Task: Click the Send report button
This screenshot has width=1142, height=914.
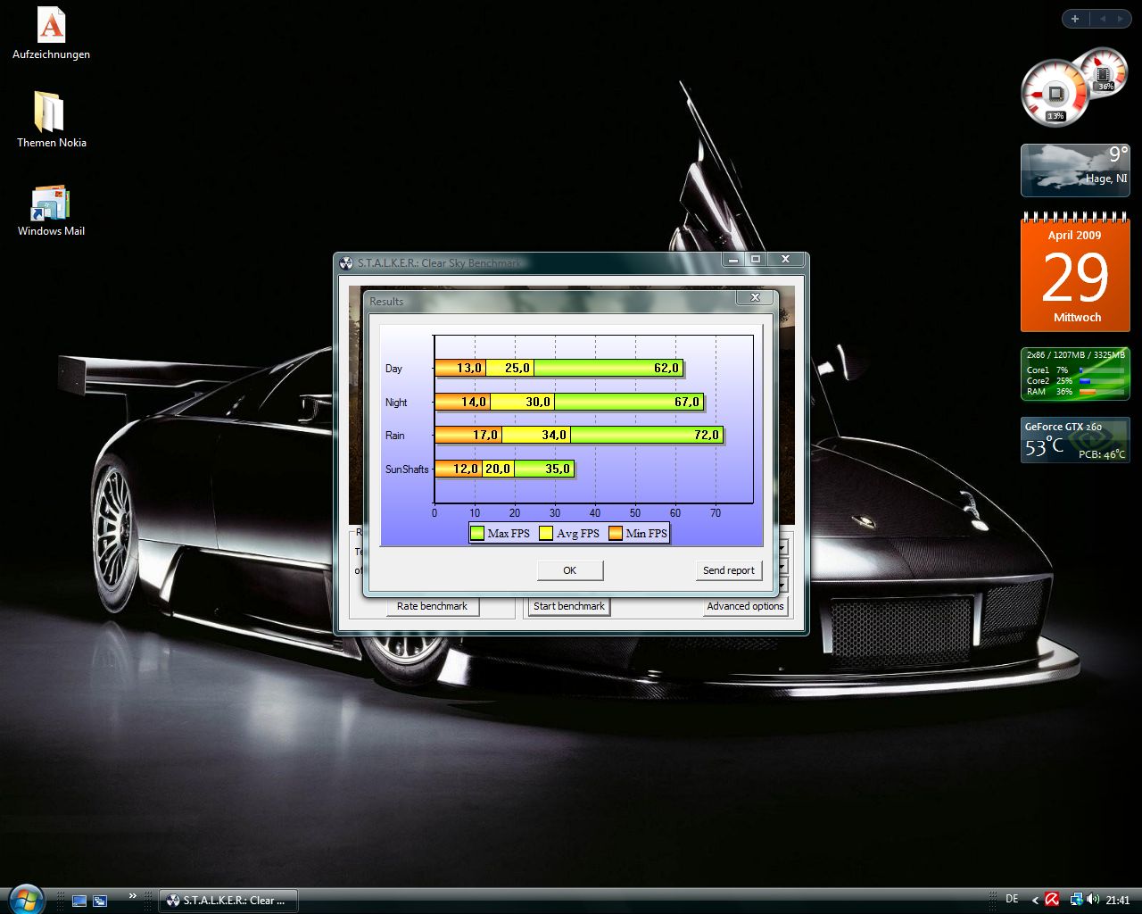Action: click(x=729, y=570)
